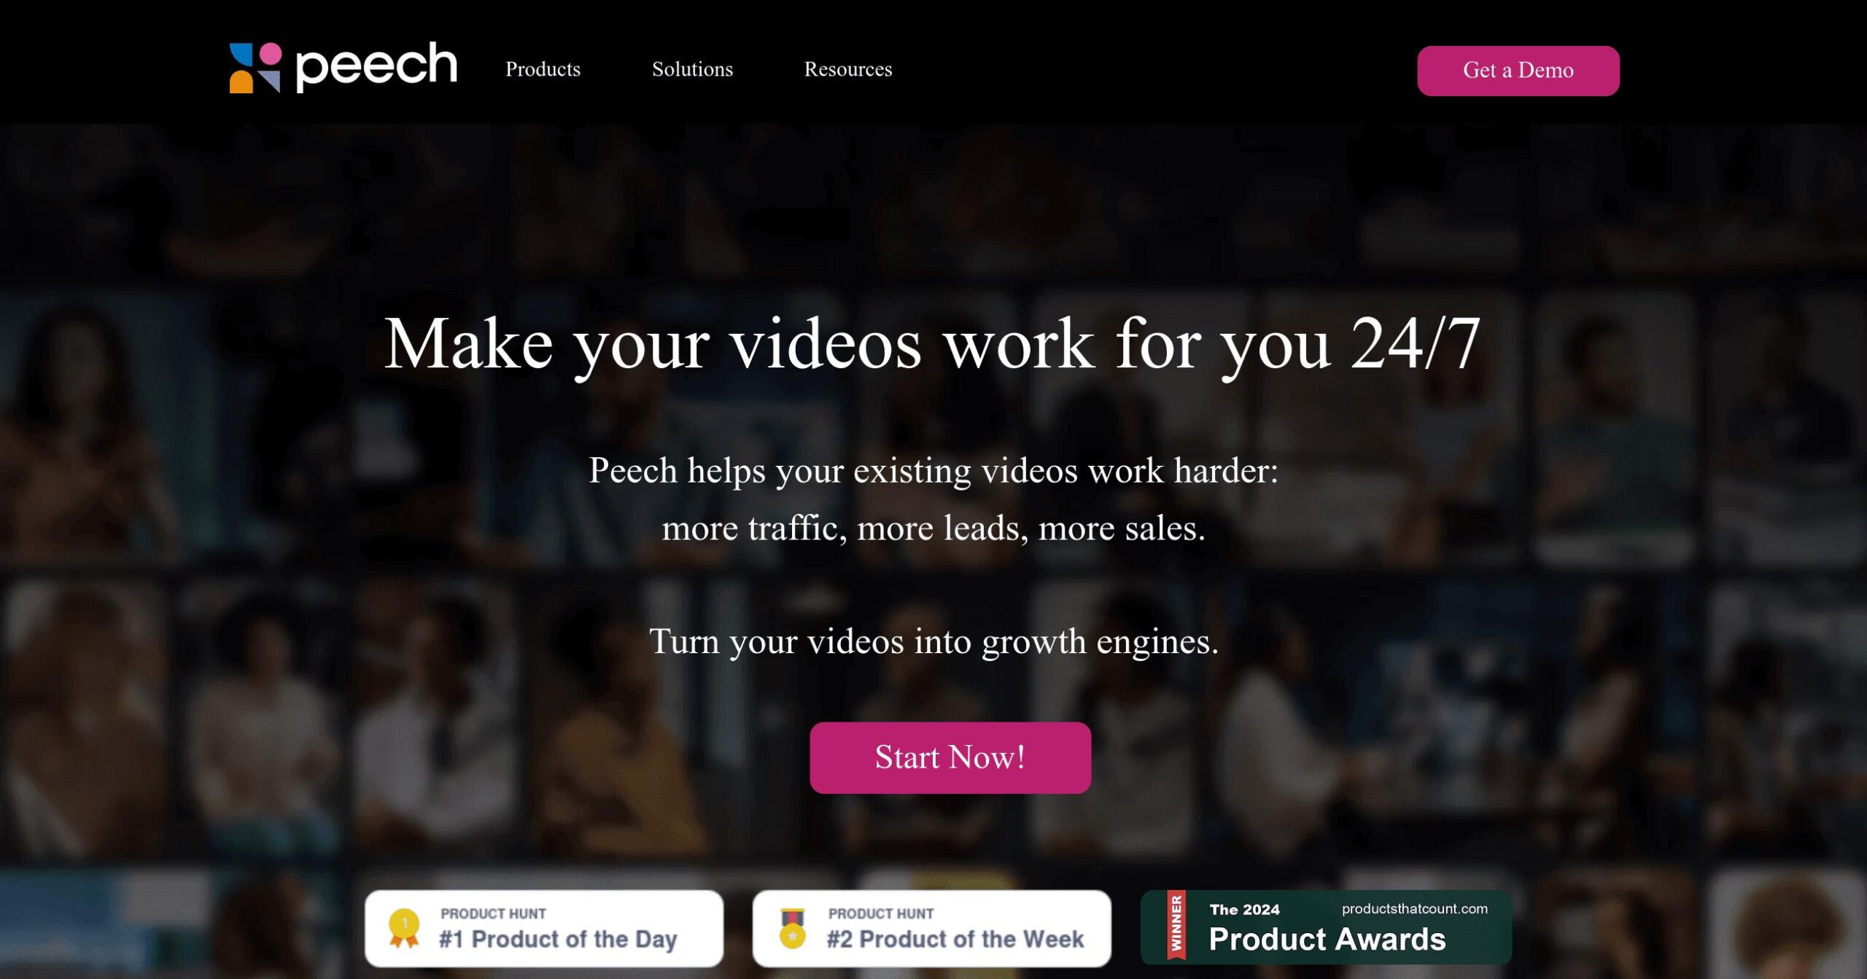Click the red WINNER ribbon icon

1176,925
